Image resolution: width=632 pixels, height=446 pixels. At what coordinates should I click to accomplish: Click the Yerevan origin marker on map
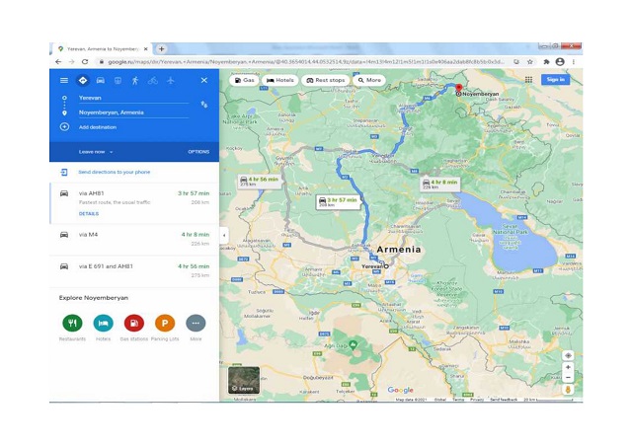(x=386, y=266)
